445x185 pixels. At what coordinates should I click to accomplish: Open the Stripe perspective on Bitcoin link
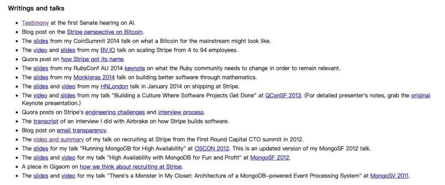(x=105, y=32)
